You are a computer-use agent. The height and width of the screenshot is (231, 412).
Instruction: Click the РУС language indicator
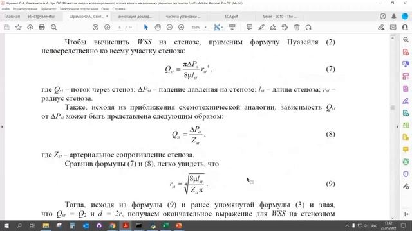point(375,225)
